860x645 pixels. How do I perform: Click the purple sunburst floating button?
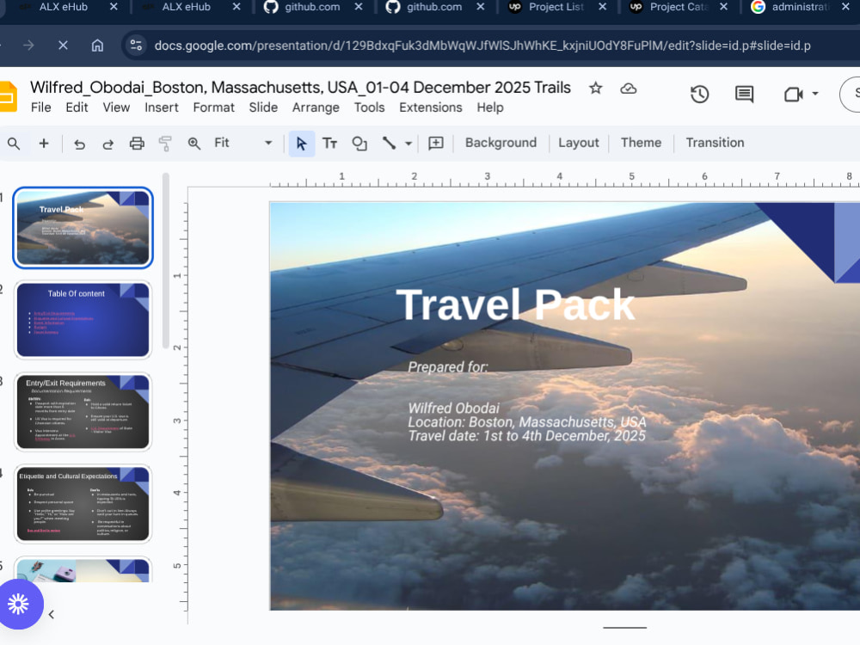[19, 604]
